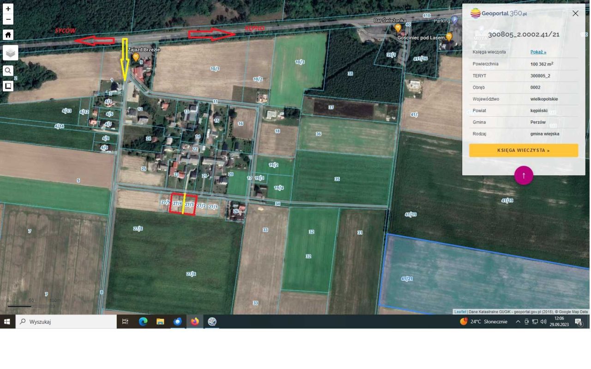Click parcel label 16 on map

[241, 124]
